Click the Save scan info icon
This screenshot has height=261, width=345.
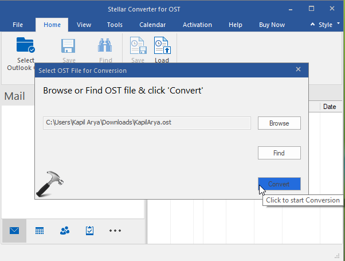pyautogui.click(x=138, y=45)
